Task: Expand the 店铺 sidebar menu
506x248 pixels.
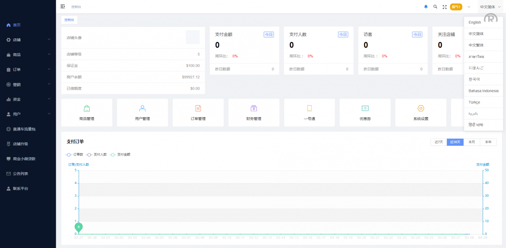Action: tap(28, 40)
